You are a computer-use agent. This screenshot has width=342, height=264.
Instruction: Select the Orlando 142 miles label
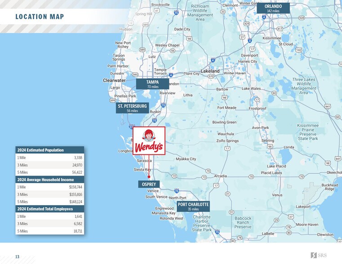pos(273,8)
